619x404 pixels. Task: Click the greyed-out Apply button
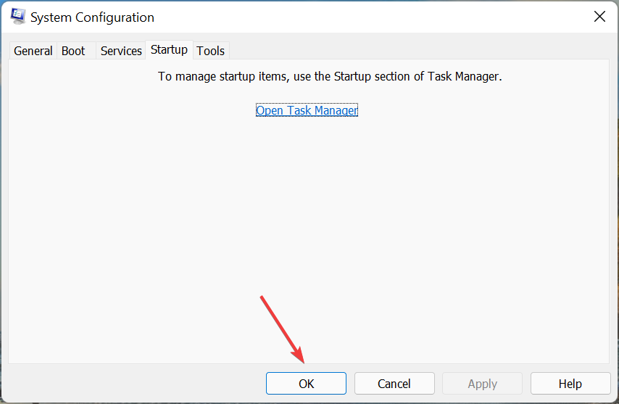482,384
